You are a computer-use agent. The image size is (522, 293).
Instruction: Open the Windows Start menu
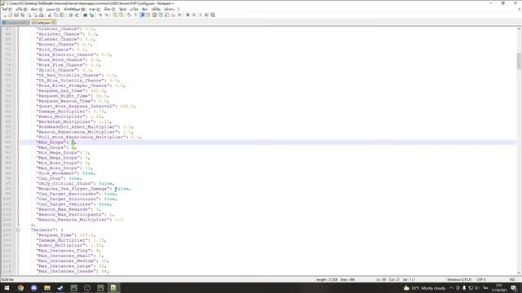tap(7, 288)
